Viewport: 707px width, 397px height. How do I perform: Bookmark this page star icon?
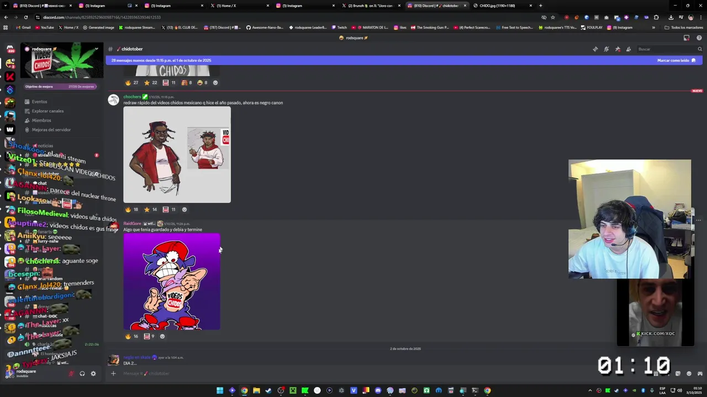[x=553, y=17]
